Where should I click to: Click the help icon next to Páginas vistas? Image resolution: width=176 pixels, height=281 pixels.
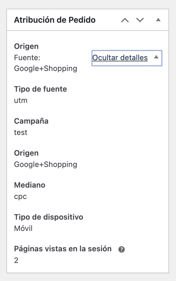122,249
